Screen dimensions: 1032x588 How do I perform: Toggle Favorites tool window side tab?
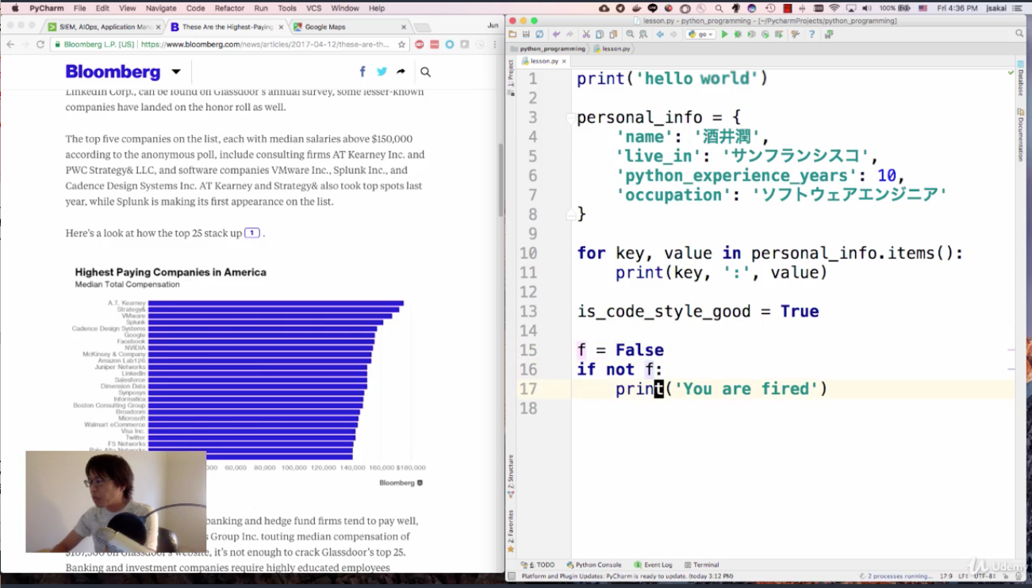coord(510,530)
